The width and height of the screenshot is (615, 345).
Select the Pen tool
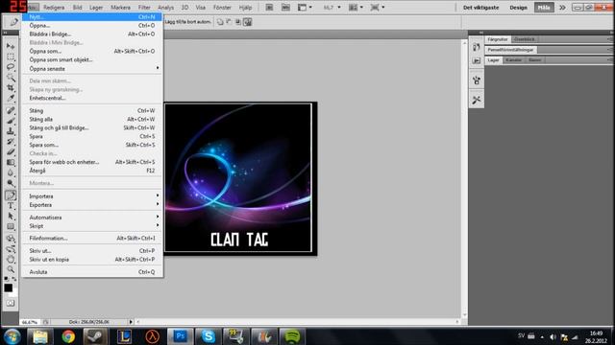click(11, 195)
